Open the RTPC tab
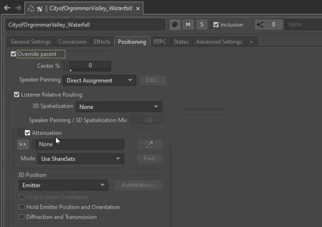Image resolution: width=322 pixels, height=227 pixels. (160, 42)
